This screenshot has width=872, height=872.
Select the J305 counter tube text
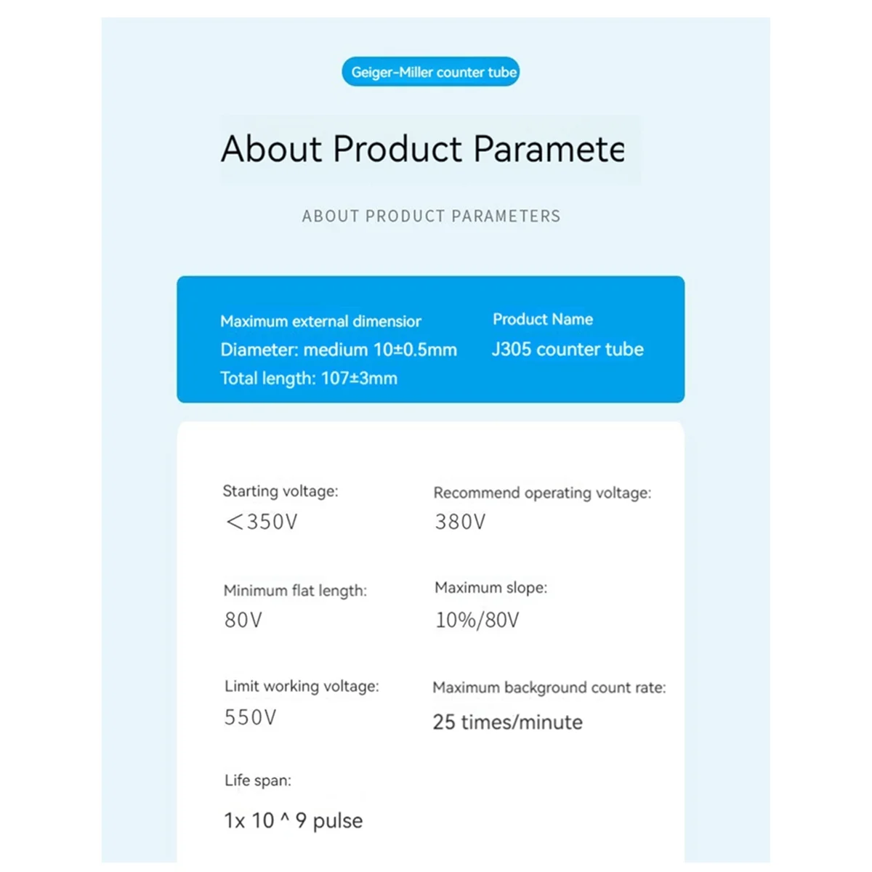(x=568, y=349)
